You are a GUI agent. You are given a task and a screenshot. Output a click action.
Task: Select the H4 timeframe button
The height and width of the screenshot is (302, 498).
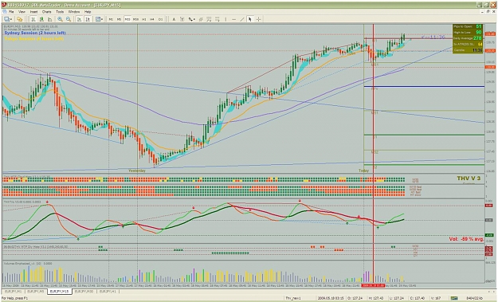tap(152, 19)
